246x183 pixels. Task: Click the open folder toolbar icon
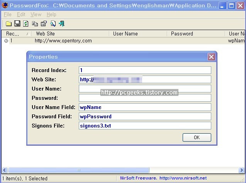[8, 24]
